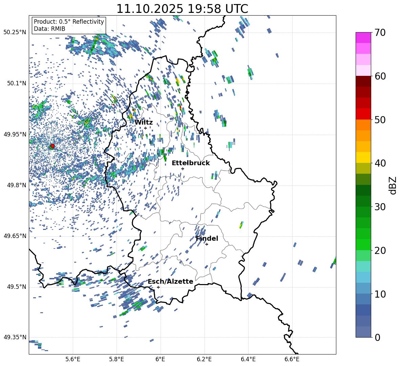Pick the yellow band at 40 dBZ
The width and height of the screenshot is (401, 366).
(x=363, y=157)
